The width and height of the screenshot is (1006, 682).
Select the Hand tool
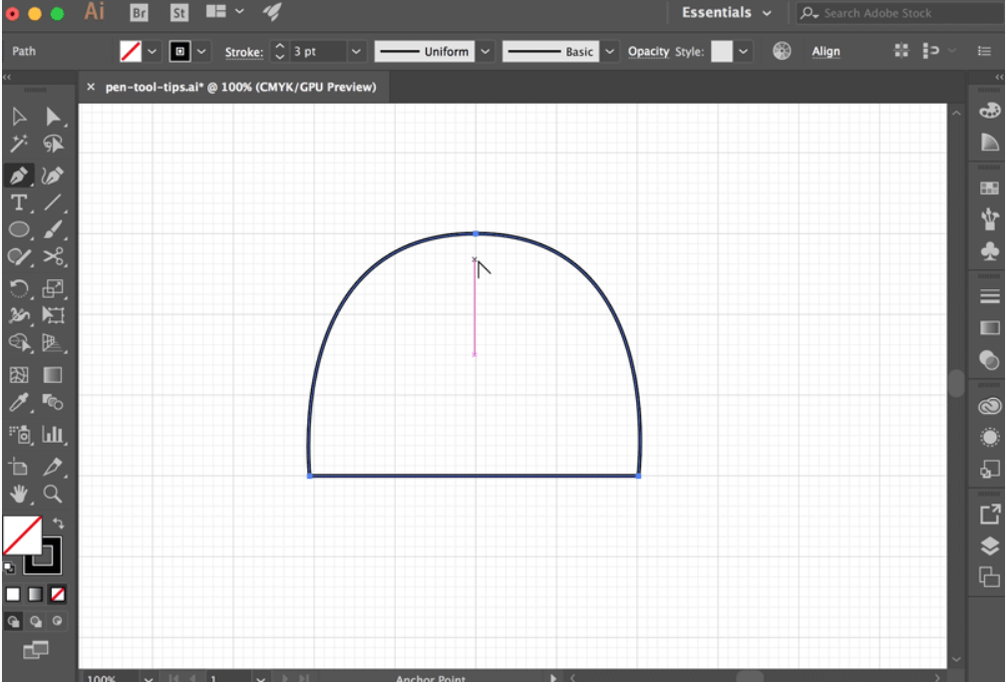coord(18,494)
